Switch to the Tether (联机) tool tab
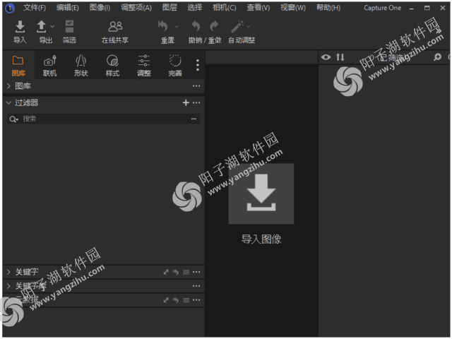This screenshot has height=339, width=452. [x=50, y=66]
